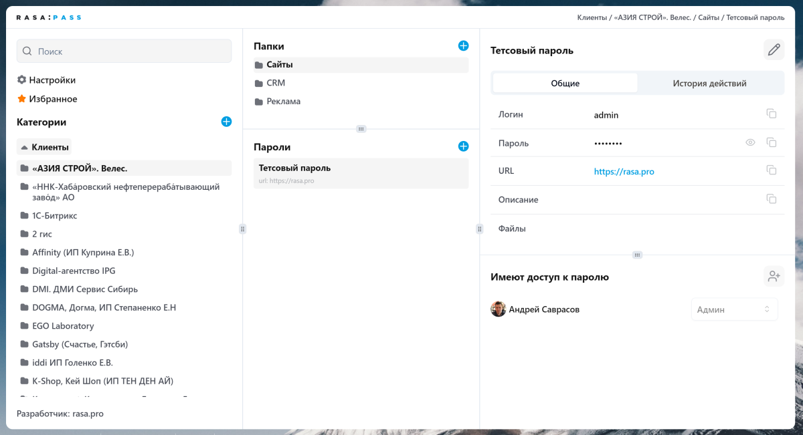Add a new password in Пароли

pos(463,146)
